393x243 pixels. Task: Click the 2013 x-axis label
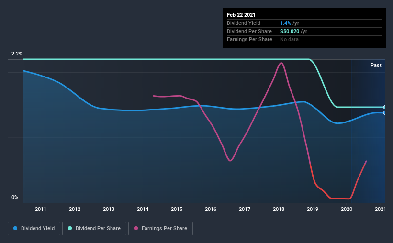click(109, 209)
